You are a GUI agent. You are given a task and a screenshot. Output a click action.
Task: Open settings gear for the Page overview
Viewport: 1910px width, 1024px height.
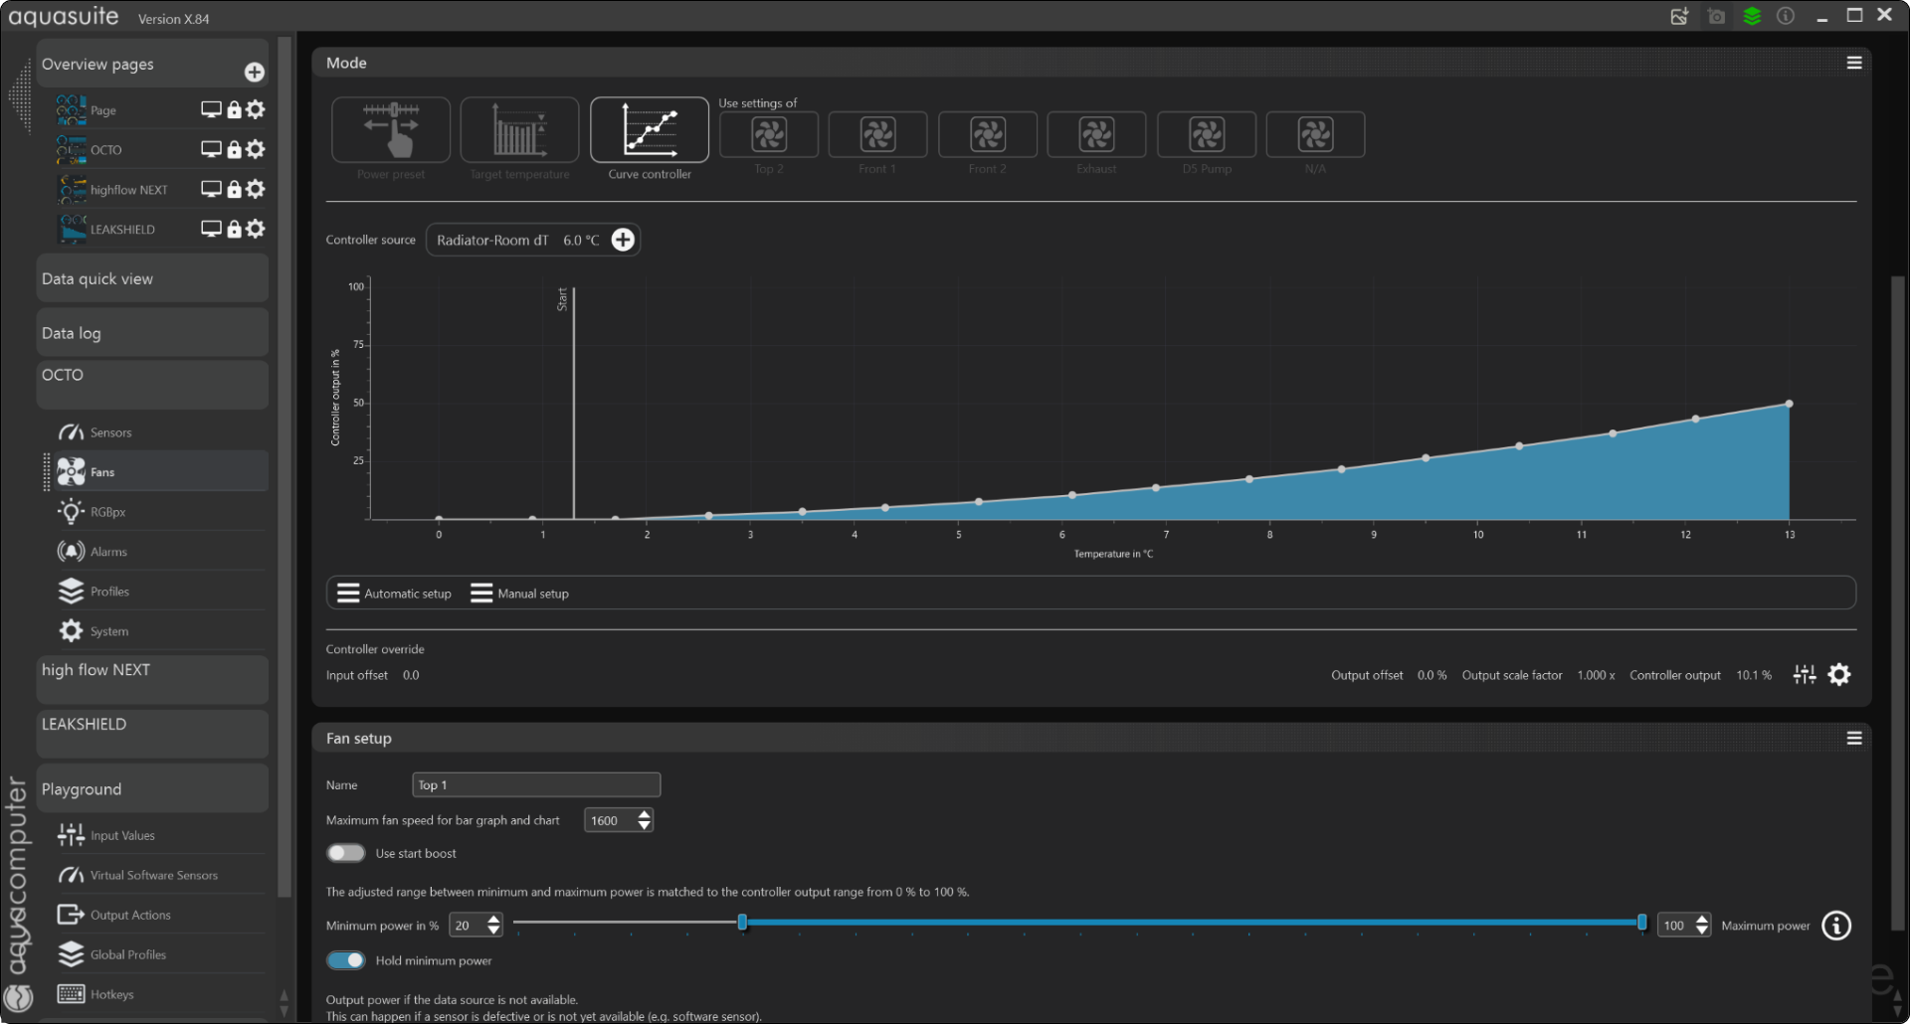256,109
